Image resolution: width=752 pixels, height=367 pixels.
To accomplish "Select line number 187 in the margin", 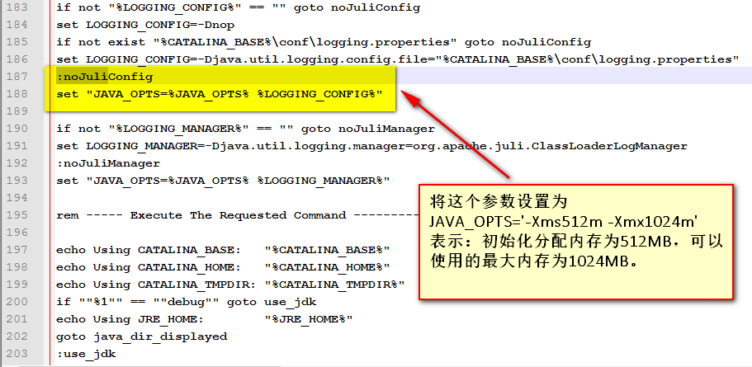I will [x=17, y=77].
